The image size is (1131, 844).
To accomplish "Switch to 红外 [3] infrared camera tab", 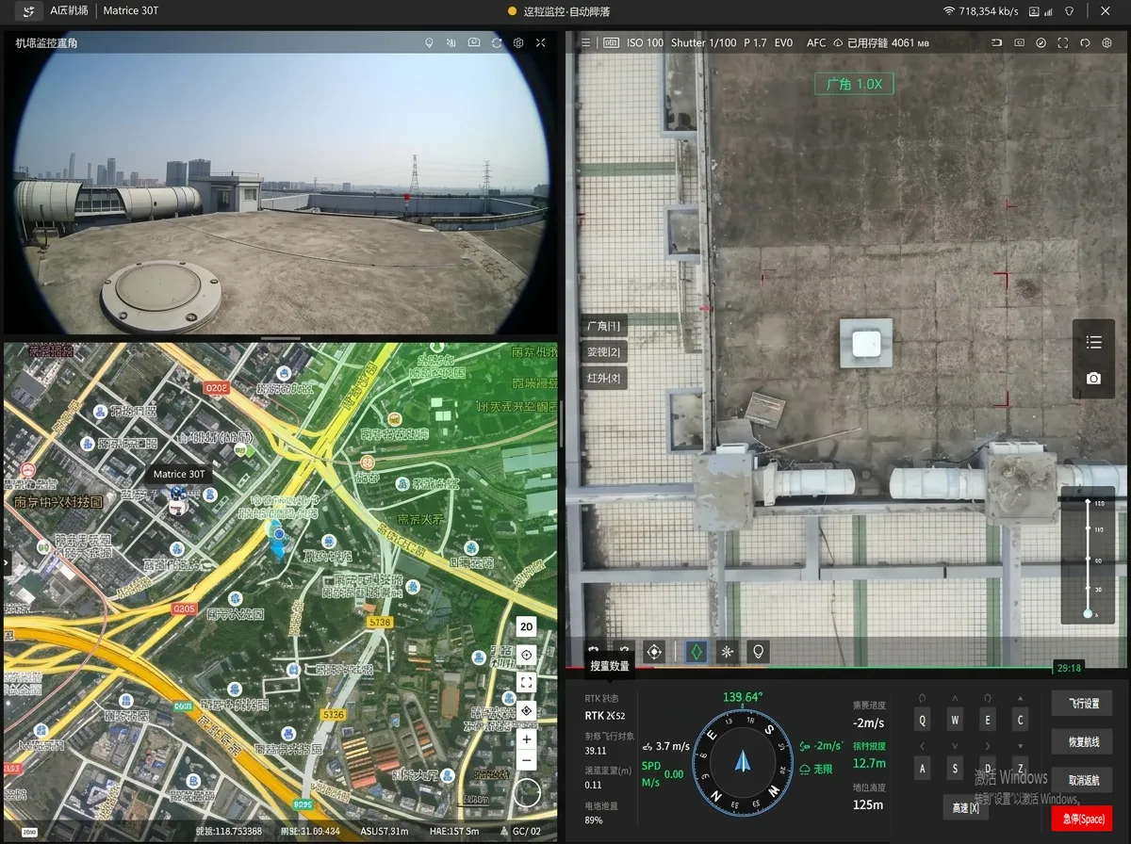I will coord(604,379).
